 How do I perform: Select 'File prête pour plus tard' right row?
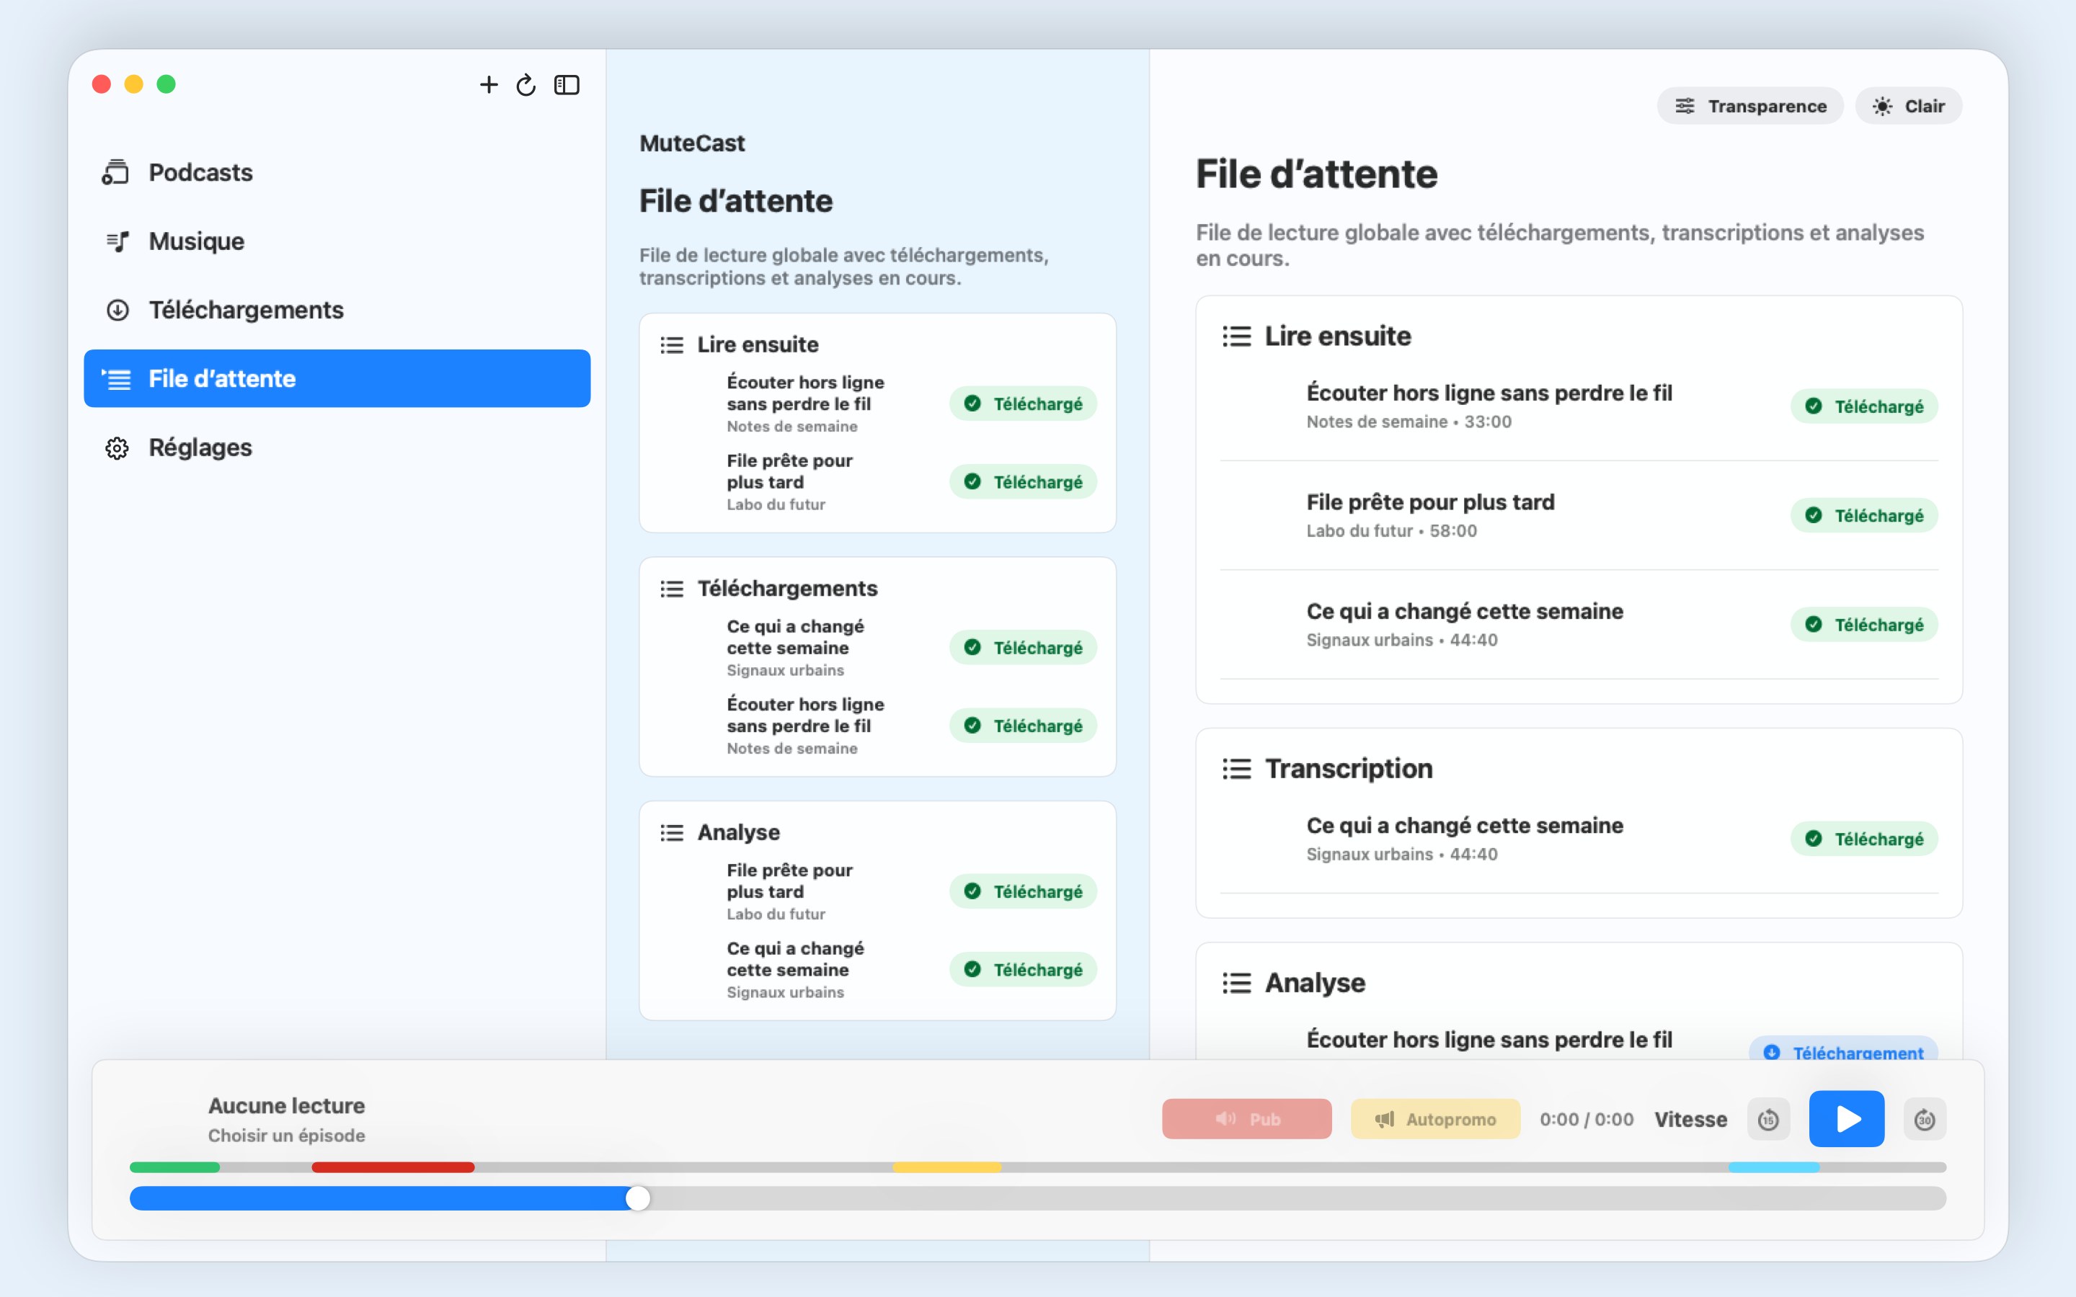1579,515
